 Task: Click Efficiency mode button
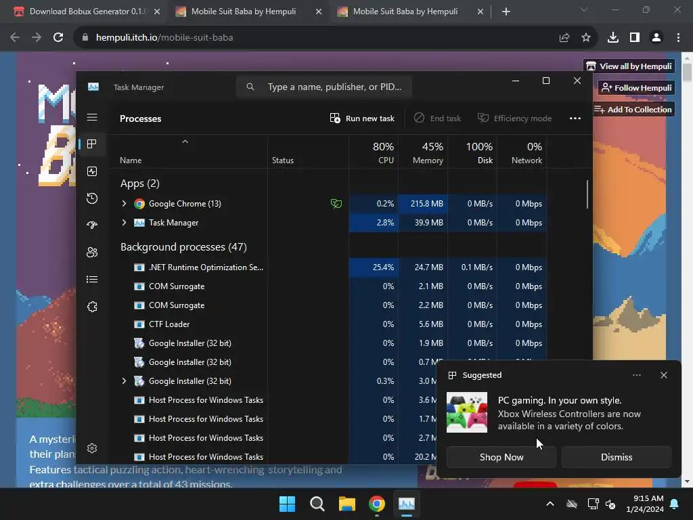514,118
